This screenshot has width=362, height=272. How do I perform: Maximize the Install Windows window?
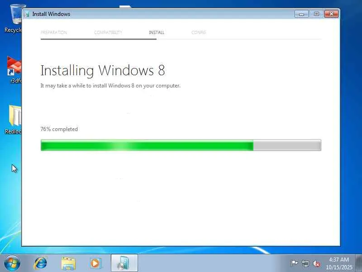tap(316, 14)
